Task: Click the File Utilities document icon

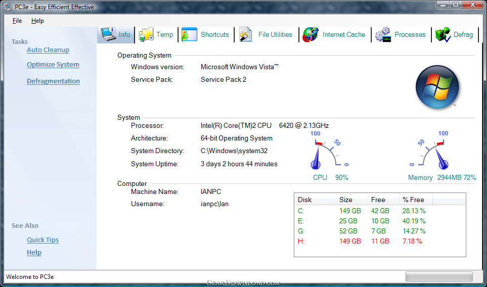Action: [245, 34]
